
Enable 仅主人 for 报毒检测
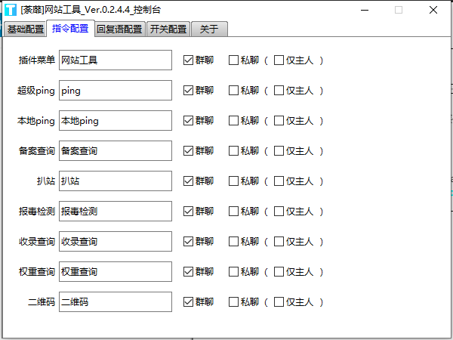pos(279,212)
